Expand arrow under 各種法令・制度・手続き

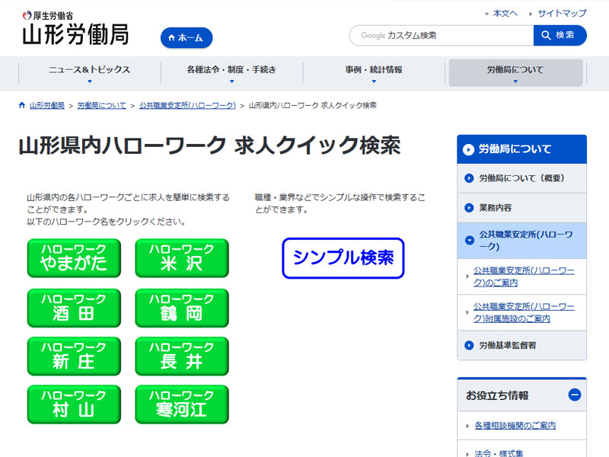(232, 81)
